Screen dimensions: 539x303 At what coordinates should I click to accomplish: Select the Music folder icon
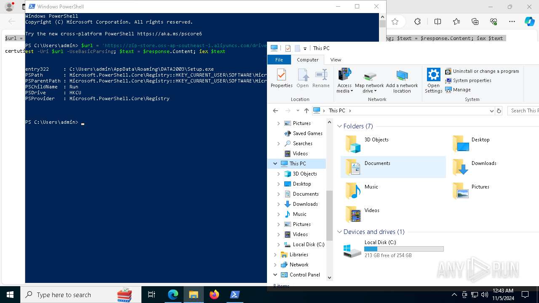pos(353,191)
